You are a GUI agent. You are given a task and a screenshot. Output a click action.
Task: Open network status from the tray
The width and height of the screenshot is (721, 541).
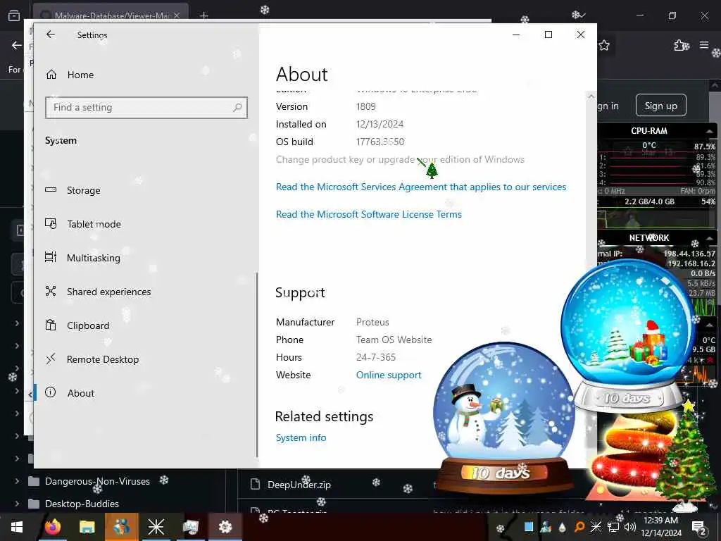[x=613, y=527]
